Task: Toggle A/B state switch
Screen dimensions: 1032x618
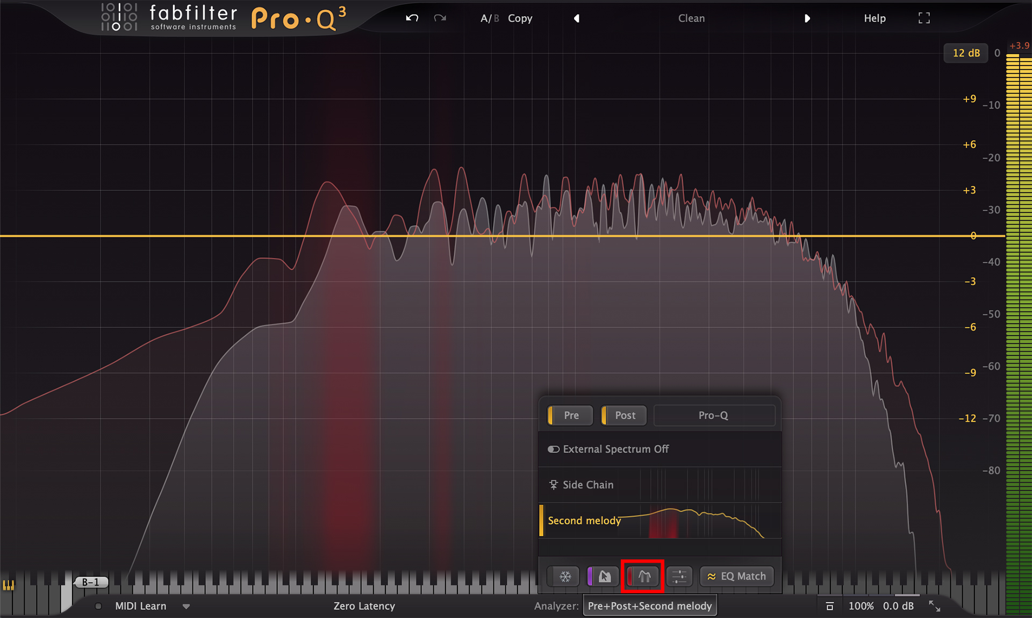Action: click(490, 18)
